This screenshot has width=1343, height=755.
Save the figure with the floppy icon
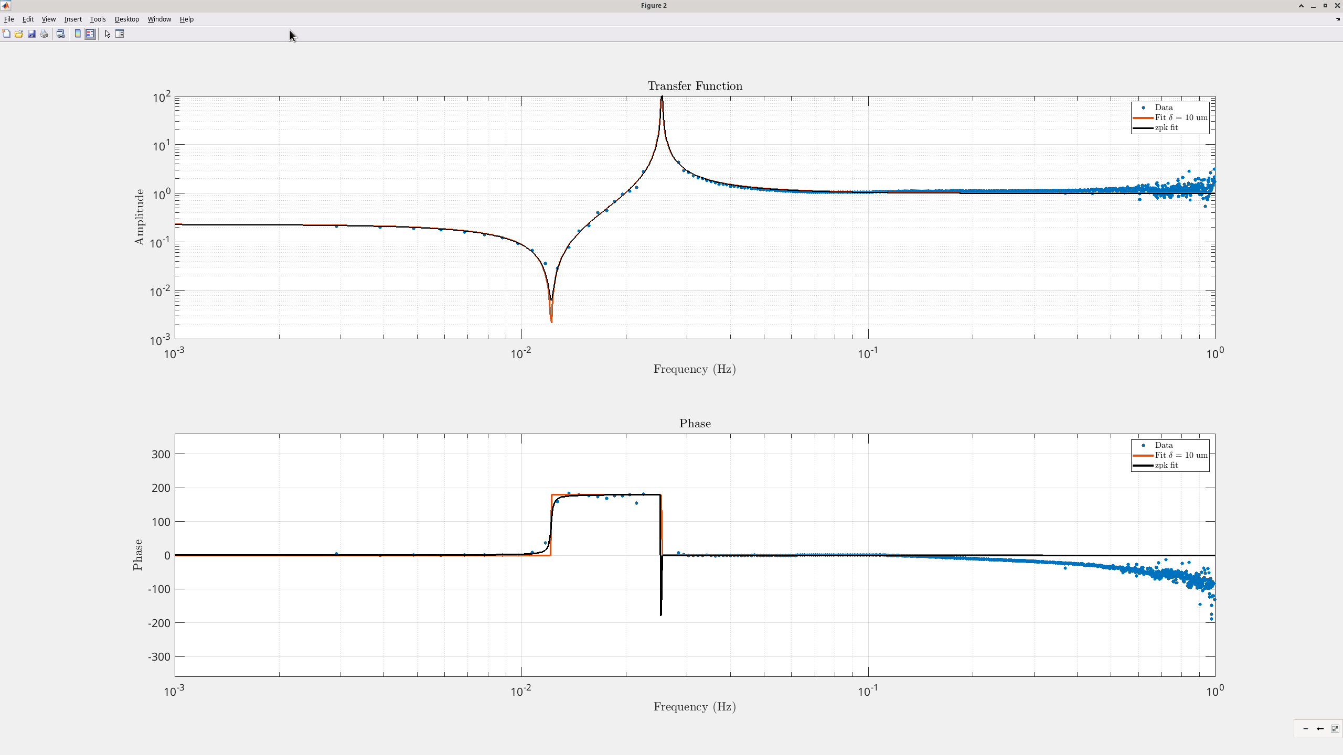[x=31, y=34]
